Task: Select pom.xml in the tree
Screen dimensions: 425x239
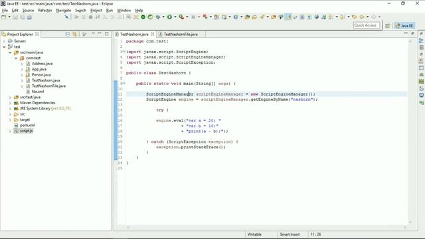Action: coord(27,125)
